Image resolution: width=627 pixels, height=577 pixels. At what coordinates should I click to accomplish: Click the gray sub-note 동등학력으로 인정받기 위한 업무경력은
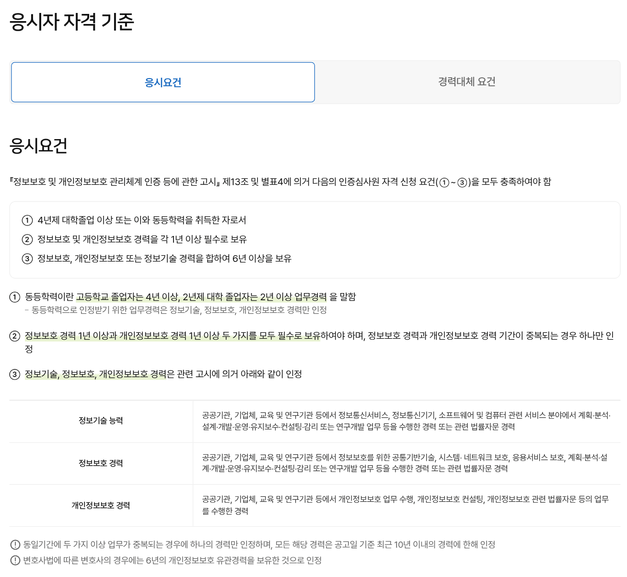(x=175, y=310)
